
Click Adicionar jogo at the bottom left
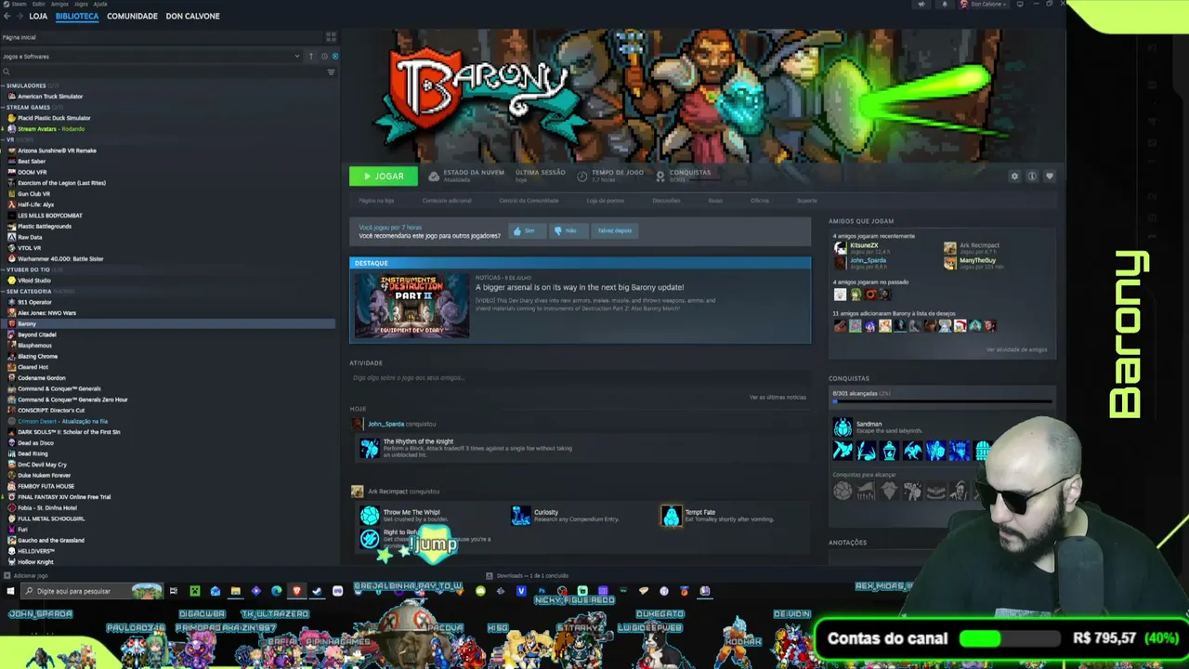click(x=26, y=576)
